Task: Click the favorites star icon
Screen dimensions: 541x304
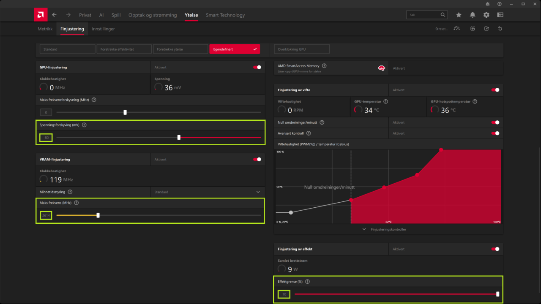Action: click(x=459, y=15)
